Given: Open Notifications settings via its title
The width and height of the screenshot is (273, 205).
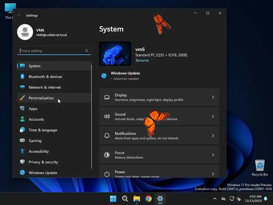Looking at the screenshot, I should 125,133.
